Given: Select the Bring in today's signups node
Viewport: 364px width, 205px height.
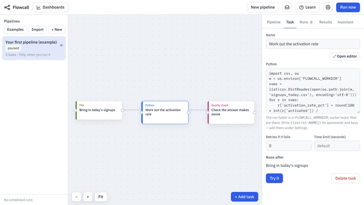Looking at the screenshot, I should (99, 110).
